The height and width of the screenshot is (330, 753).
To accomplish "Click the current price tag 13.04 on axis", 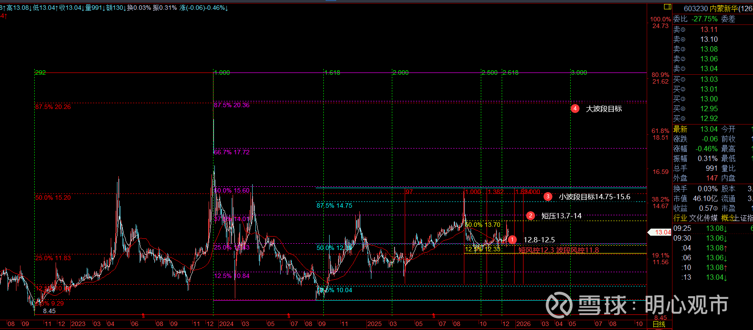I will pos(660,232).
